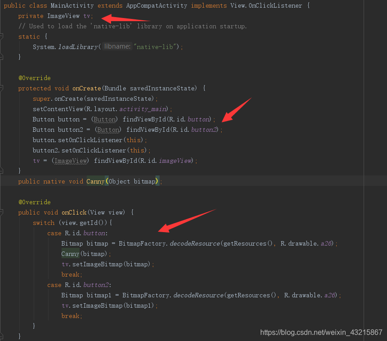Click the @Override annotation above onClick
Screen dimensions: 387x341
click(x=35, y=202)
